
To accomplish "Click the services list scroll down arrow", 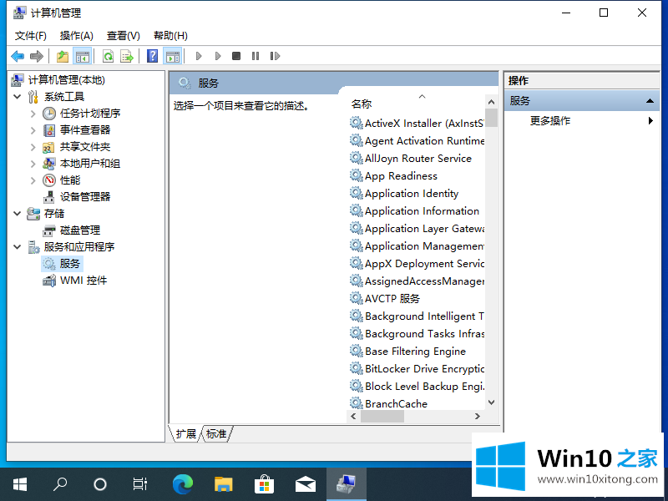I will 491,402.
